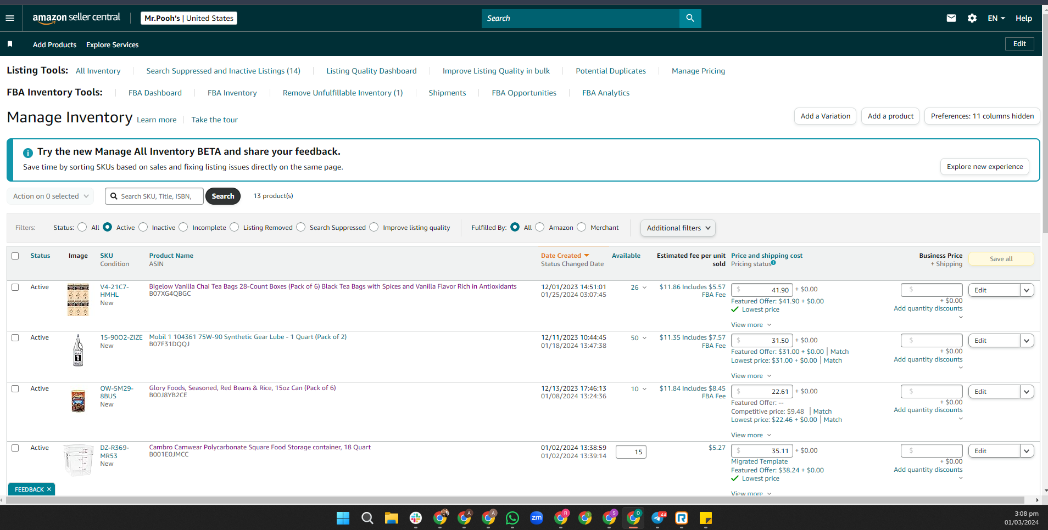
Task: Click the Pricing status info icon
Action: (x=773, y=263)
